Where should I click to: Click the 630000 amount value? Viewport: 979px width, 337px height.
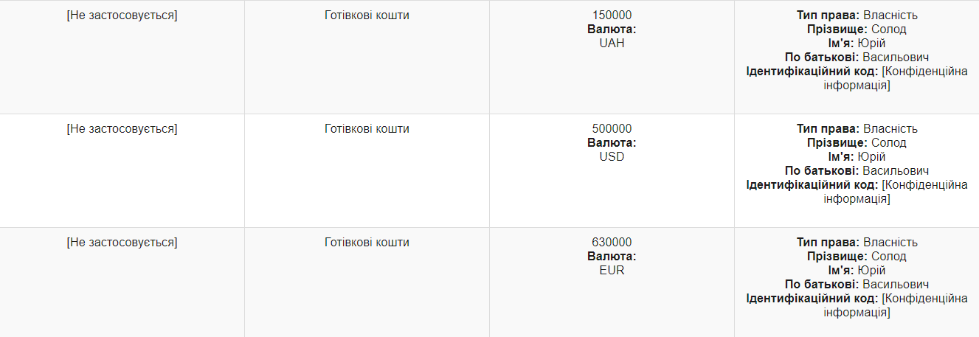click(612, 242)
